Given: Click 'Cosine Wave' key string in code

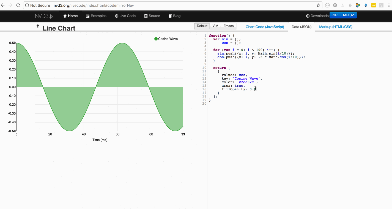Looking at the screenshot, I should point(246,78).
